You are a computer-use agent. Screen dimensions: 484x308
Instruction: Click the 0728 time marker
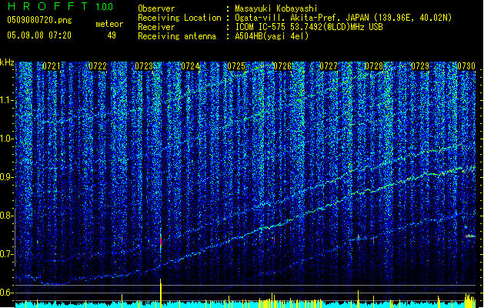374,66
